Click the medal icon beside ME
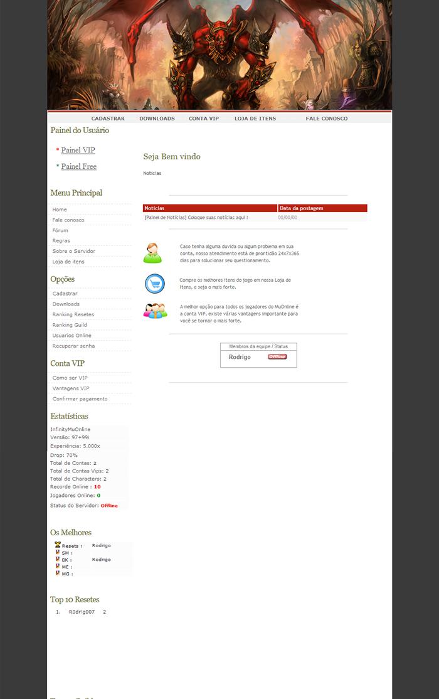This screenshot has height=699, width=439. pos(58,566)
